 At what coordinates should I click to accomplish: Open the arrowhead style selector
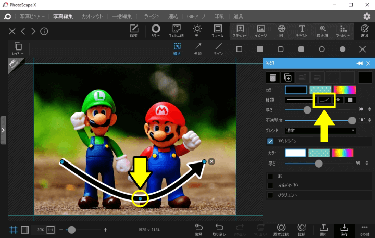click(339, 100)
